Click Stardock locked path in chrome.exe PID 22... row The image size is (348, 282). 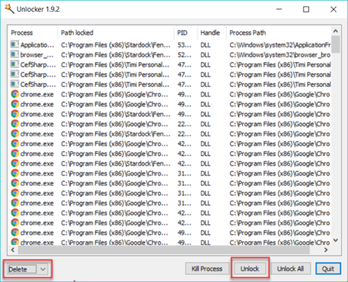tap(116, 134)
